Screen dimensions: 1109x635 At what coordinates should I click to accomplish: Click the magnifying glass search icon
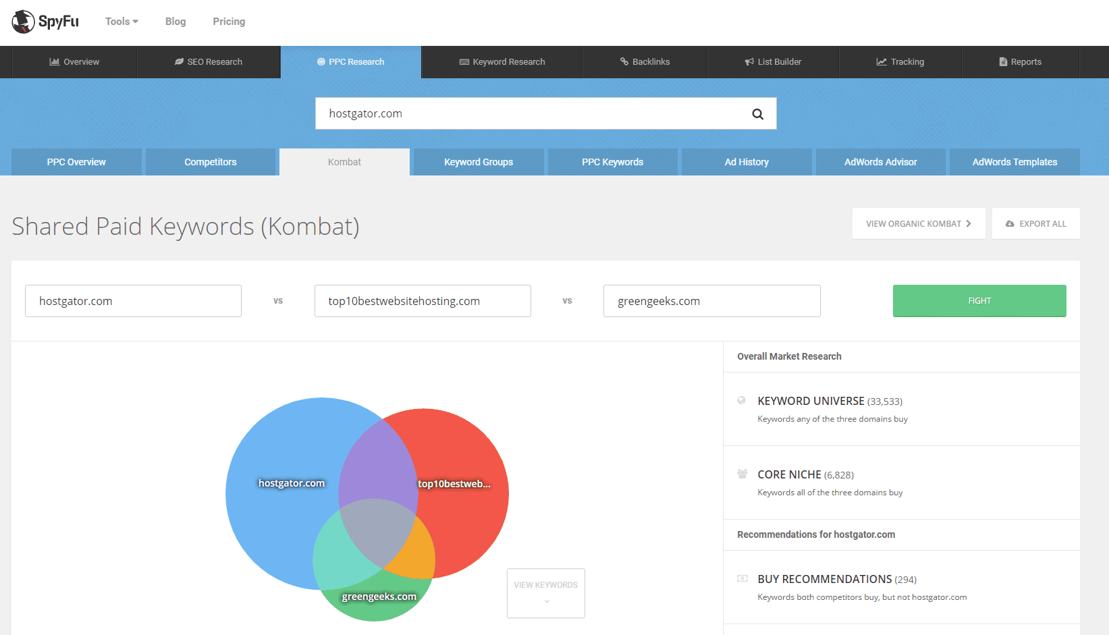(758, 114)
